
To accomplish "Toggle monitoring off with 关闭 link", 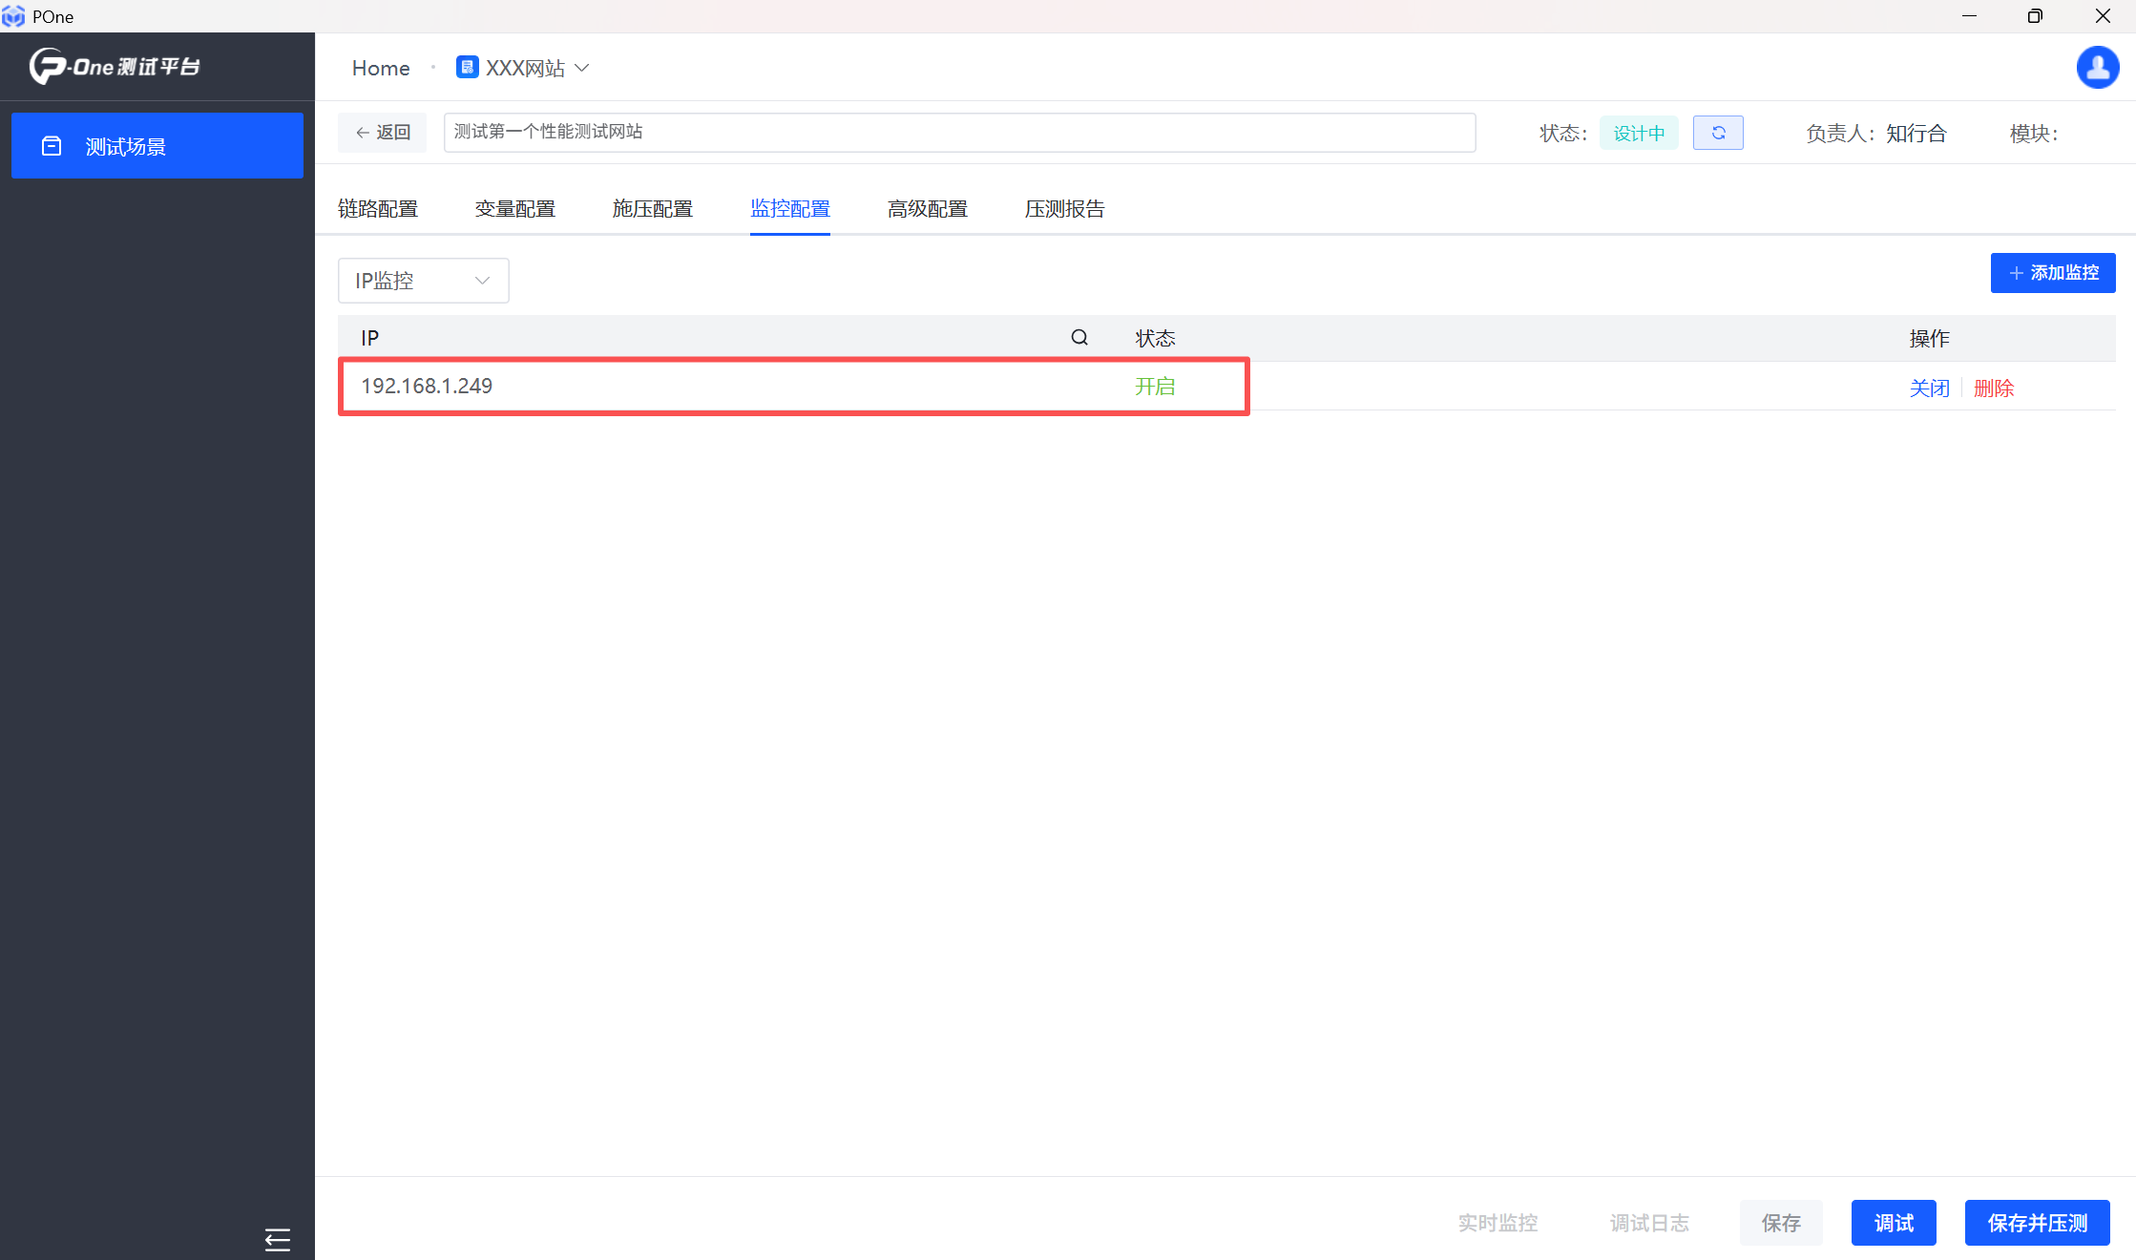I will click(1928, 388).
